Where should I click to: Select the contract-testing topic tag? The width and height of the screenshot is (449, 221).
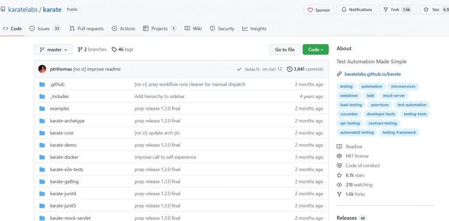click(382, 123)
